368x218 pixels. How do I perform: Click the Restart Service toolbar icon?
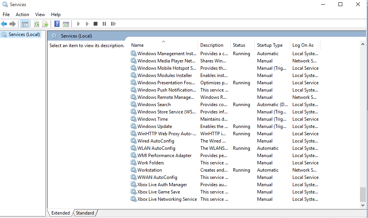[113, 24]
